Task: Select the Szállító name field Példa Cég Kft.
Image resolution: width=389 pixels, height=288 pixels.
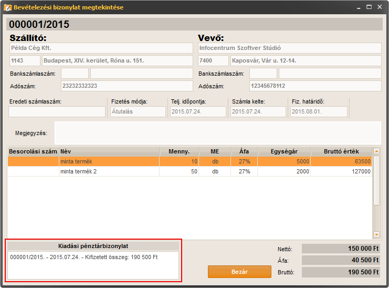Action: [x=101, y=48]
